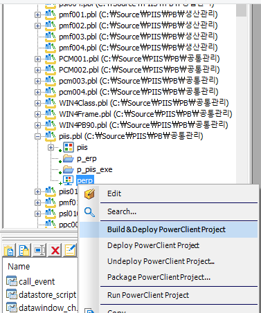Viewport: 261px width, 313px height.
Task: Click the pmf004.pbl library icon
Action: coord(51,48)
